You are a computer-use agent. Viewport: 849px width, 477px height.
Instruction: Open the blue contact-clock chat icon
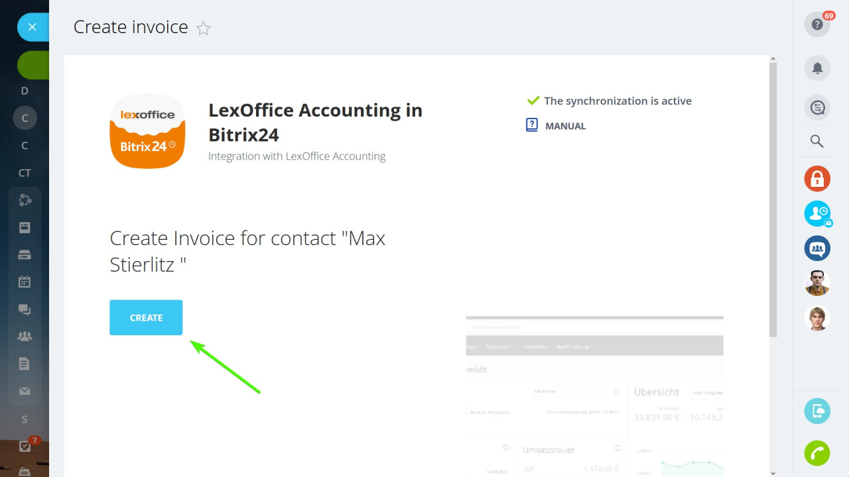click(817, 214)
